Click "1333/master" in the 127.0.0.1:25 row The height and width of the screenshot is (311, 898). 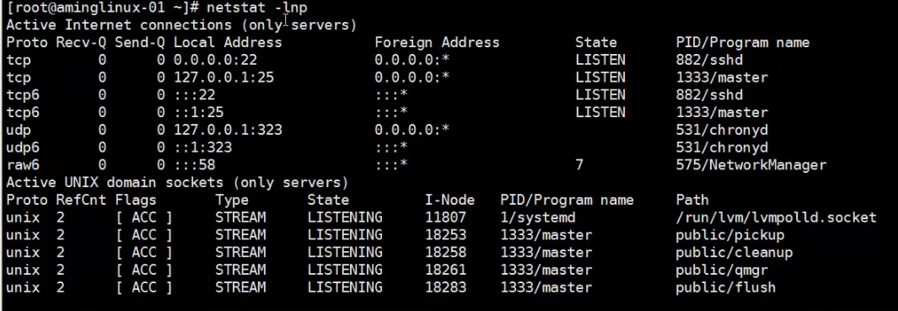(x=722, y=78)
